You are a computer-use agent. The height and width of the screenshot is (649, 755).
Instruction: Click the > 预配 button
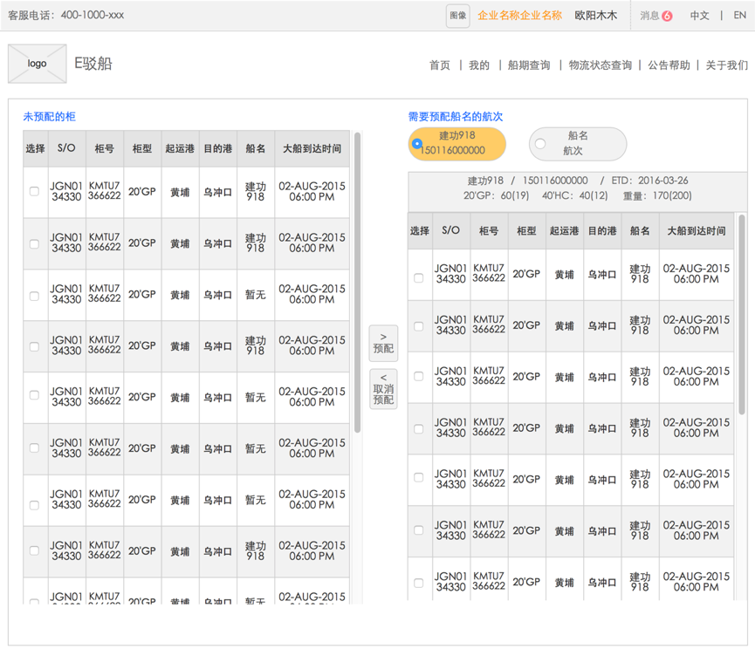tap(383, 343)
